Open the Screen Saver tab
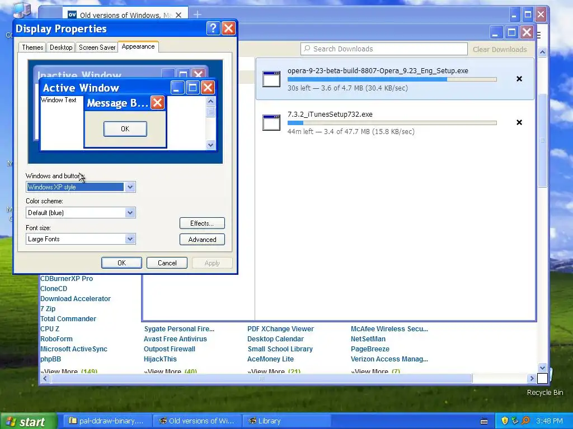Screen dimensions: 573x429 [97, 47]
